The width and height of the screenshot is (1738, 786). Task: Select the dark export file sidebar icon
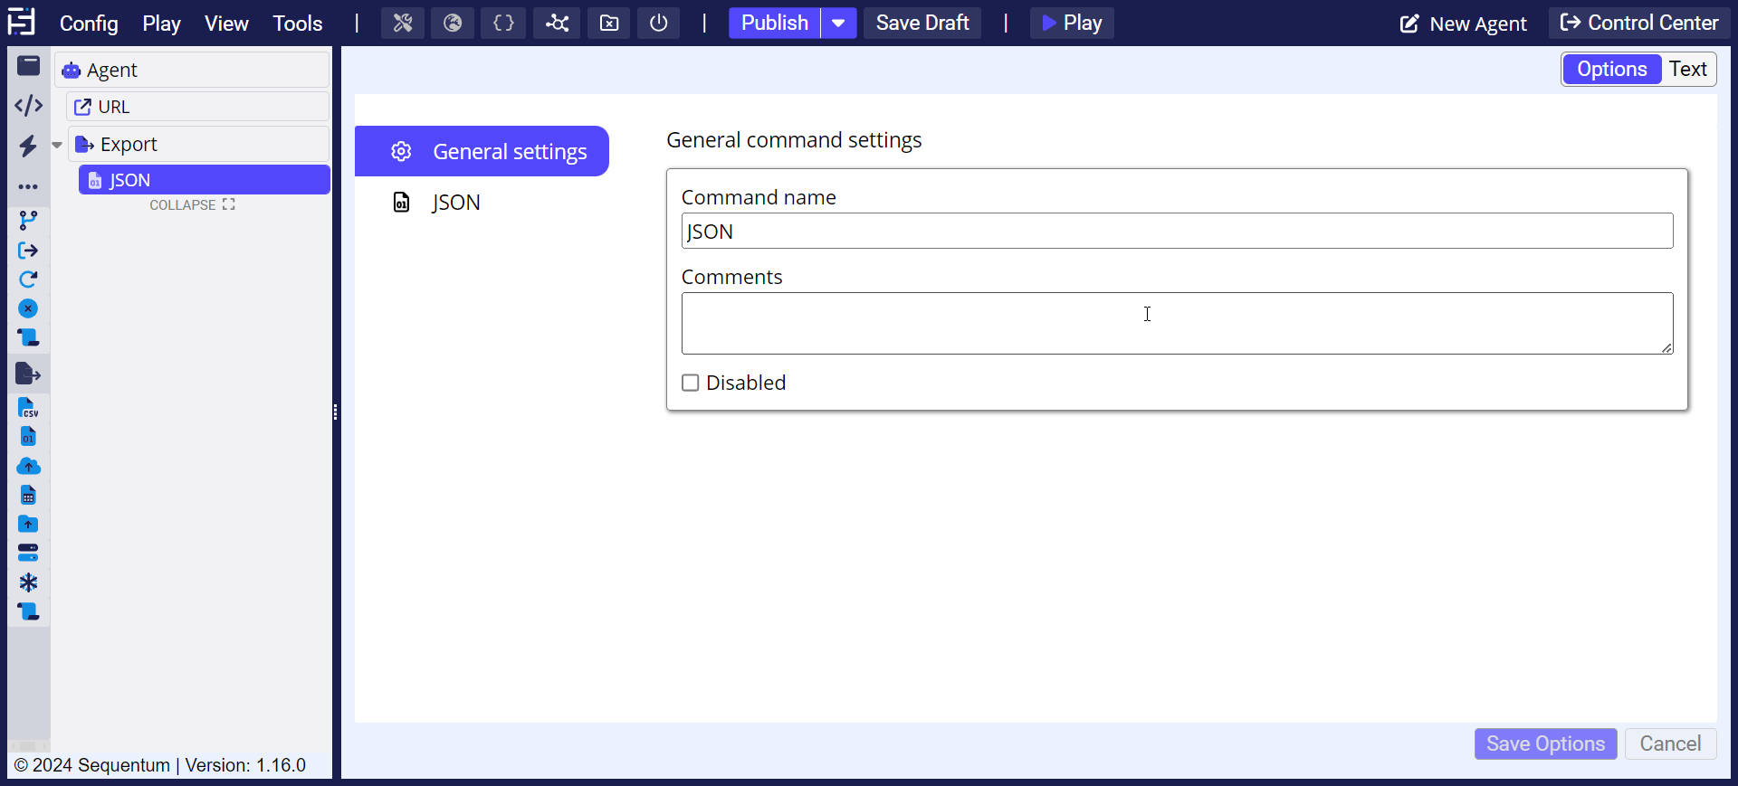[x=29, y=374]
